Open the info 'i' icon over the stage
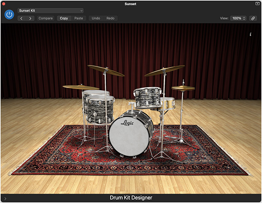The image size is (262, 203). tap(250, 34)
